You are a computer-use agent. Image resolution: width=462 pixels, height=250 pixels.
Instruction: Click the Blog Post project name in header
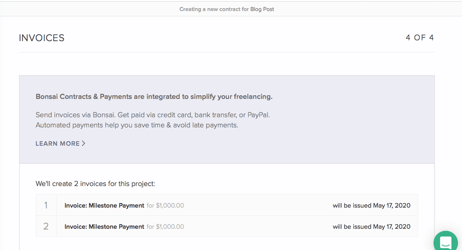[262, 9]
